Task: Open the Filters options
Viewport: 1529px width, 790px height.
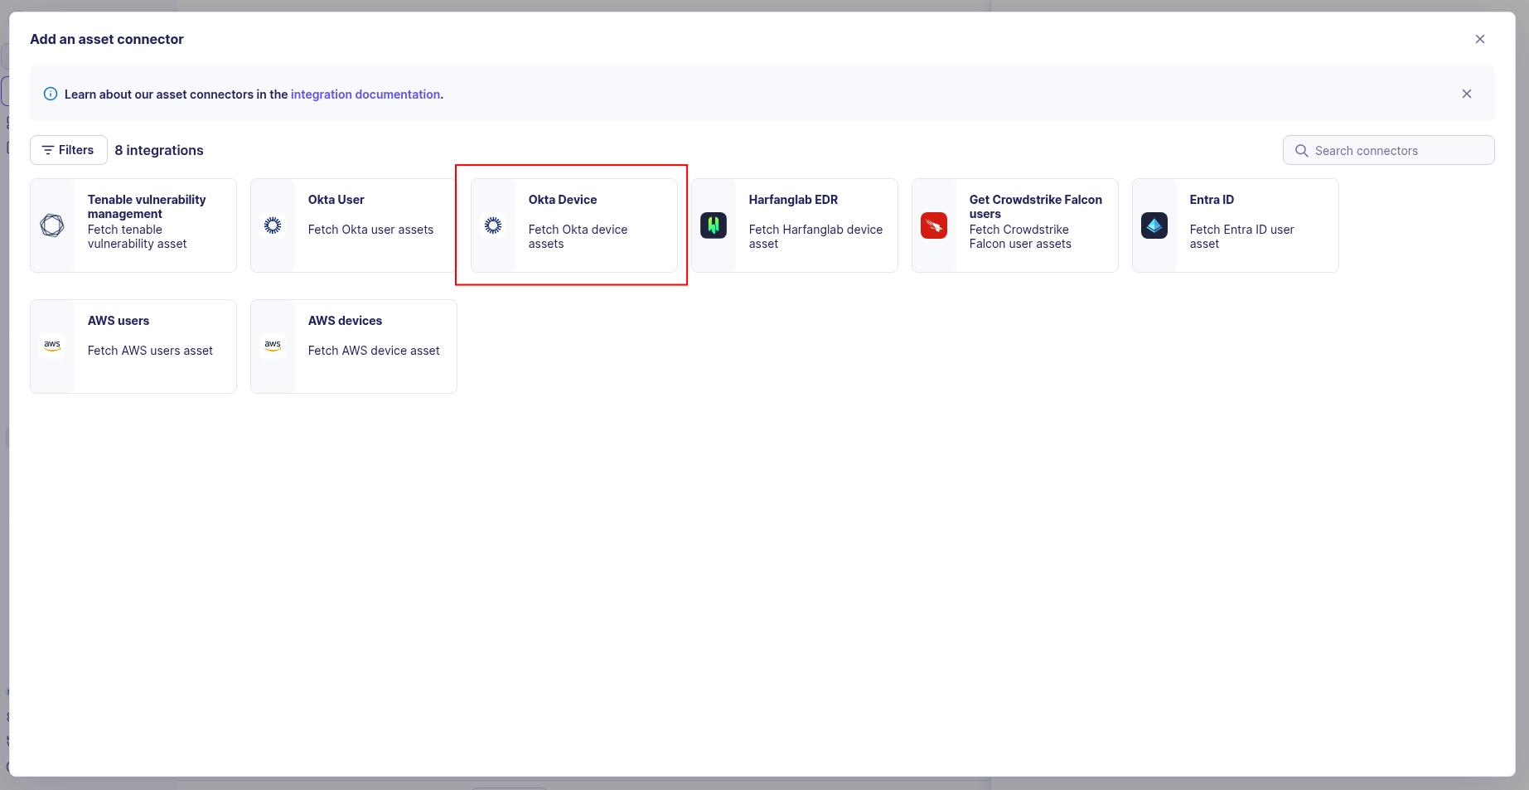Action: tap(69, 150)
